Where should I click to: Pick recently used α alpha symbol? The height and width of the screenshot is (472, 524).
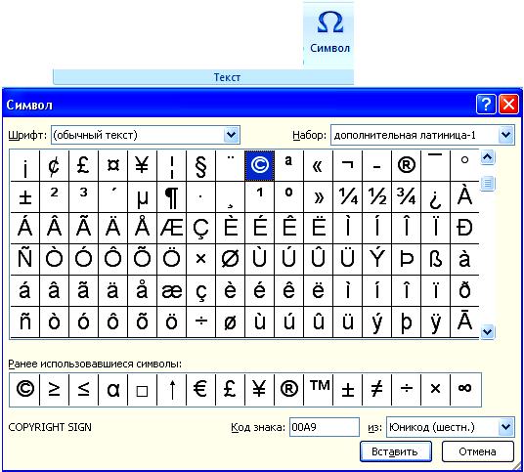click(113, 390)
